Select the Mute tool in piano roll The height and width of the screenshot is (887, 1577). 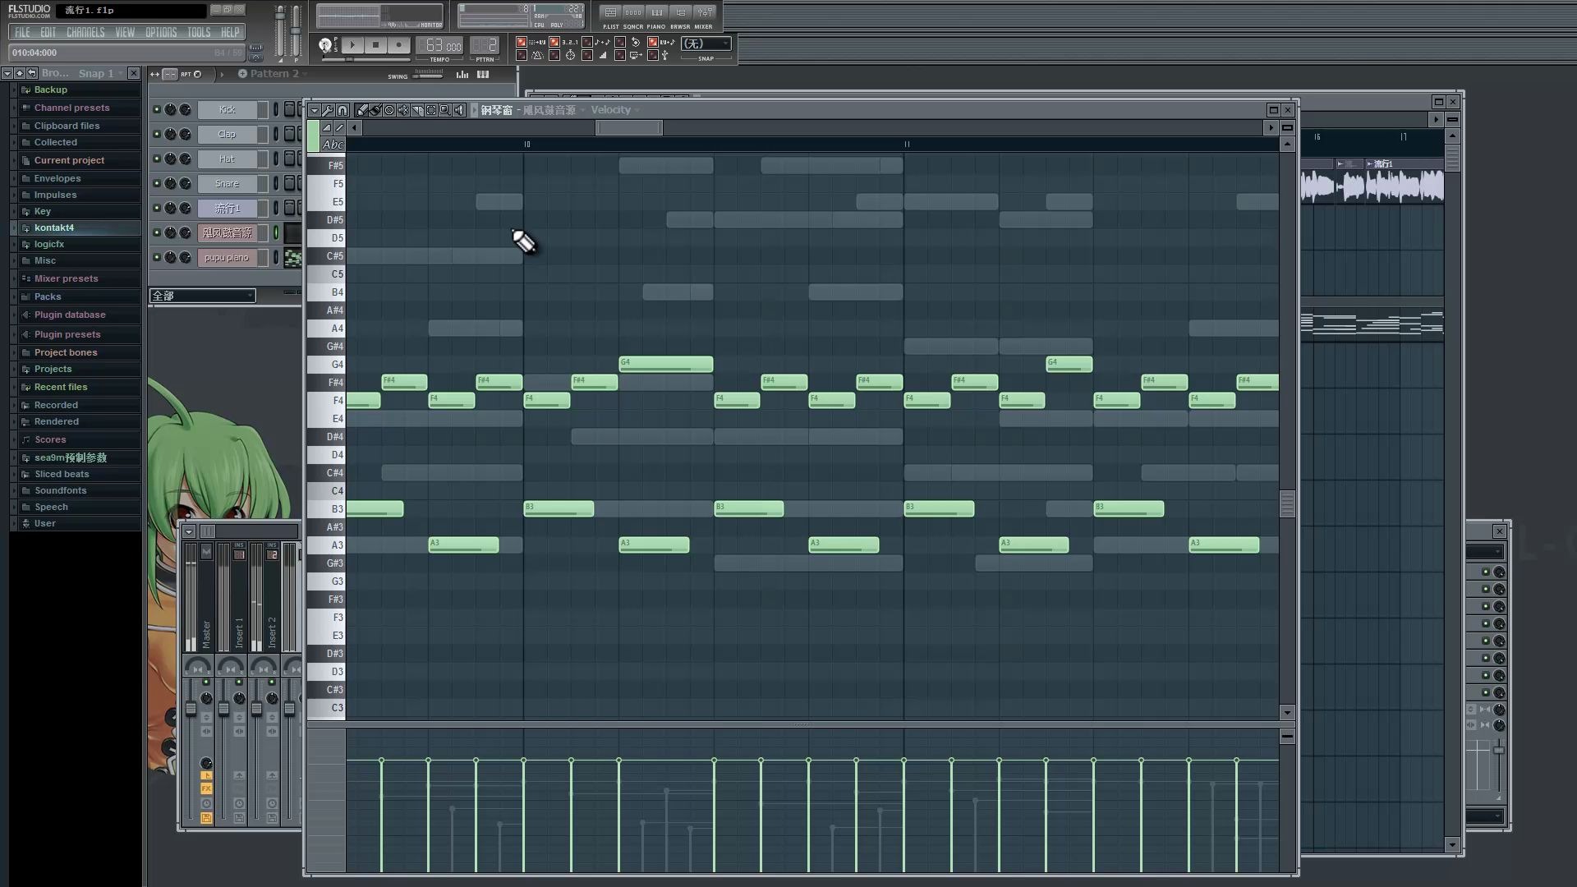pyautogui.click(x=403, y=110)
